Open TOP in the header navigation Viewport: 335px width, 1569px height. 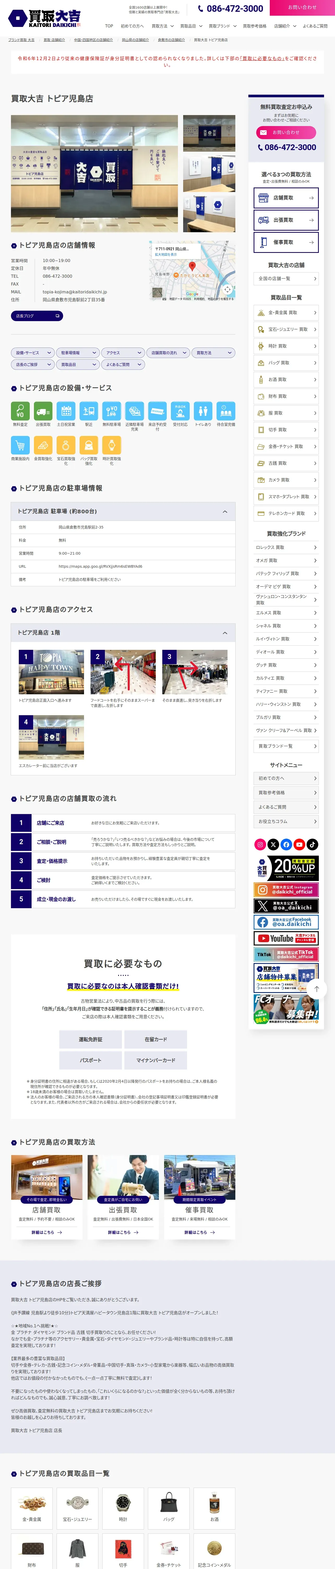(x=109, y=26)
